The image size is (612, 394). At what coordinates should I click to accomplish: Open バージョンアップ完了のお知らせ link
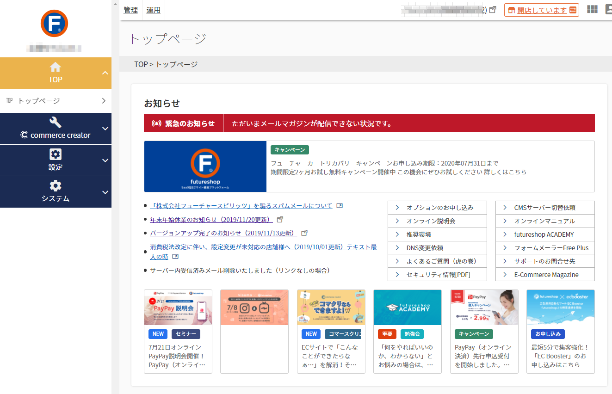tap(223, 233)
